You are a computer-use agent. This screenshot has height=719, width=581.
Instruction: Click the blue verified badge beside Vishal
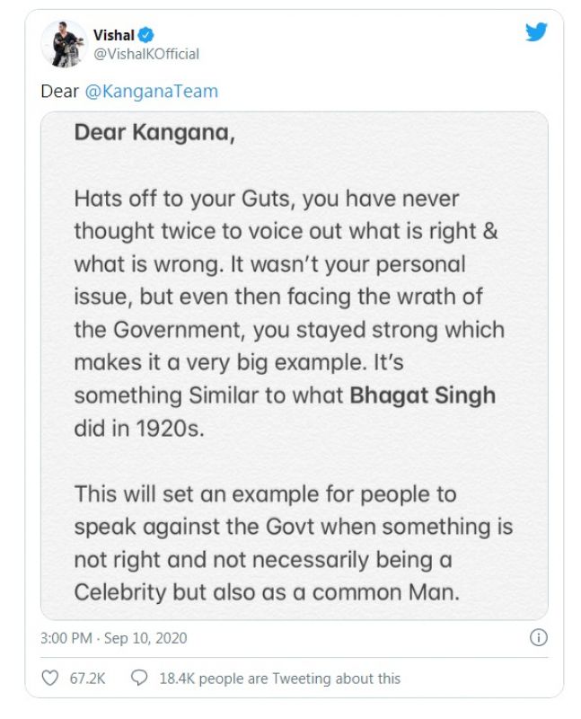coord(145,36)
